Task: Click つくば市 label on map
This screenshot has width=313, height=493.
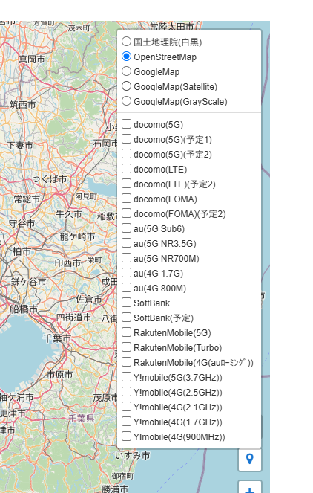Action: [50, 179]
